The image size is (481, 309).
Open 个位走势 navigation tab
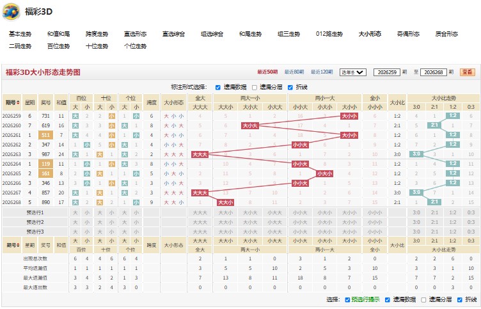tap(136, 46)
